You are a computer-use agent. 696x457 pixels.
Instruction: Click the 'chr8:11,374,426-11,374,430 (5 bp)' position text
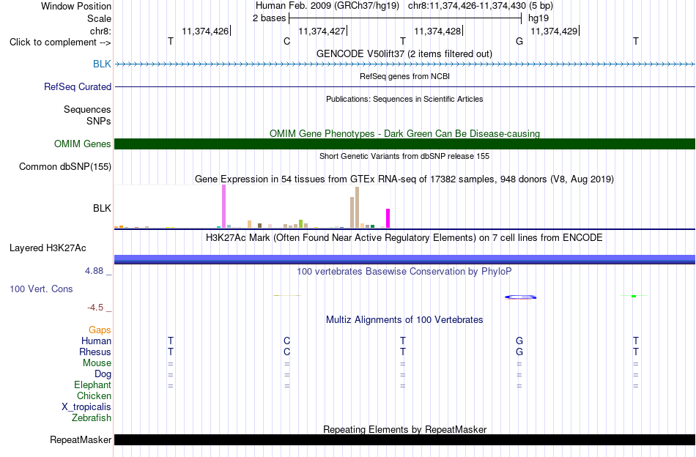point(481,6)
